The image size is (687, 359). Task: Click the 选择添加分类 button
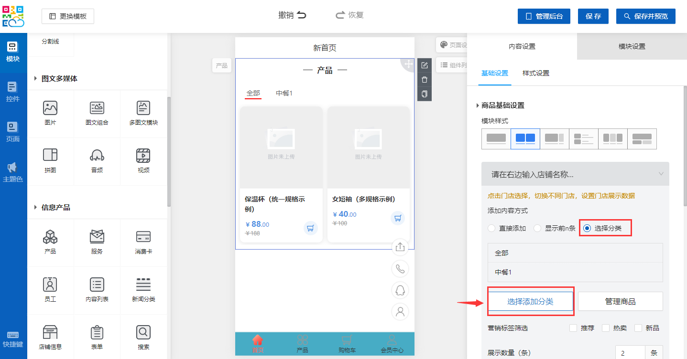coord(530,301)
